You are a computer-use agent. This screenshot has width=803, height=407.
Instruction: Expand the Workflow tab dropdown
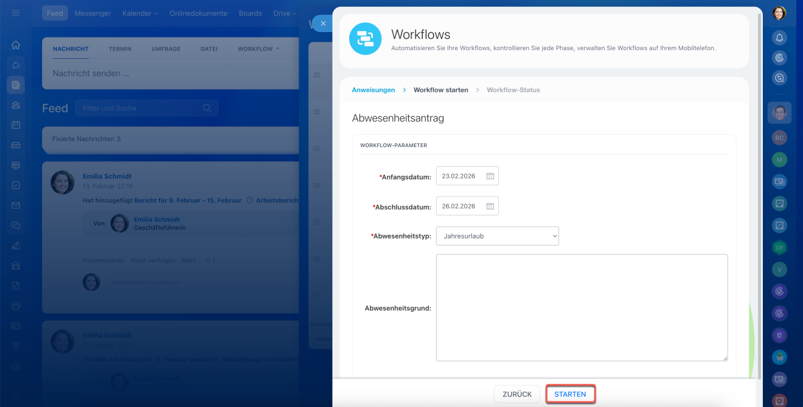coord(258,49)
